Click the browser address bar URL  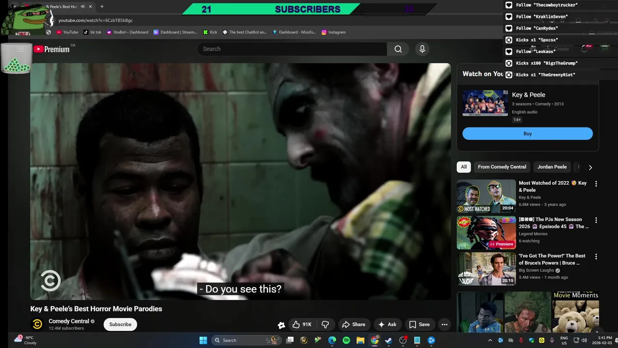[96, 20]
